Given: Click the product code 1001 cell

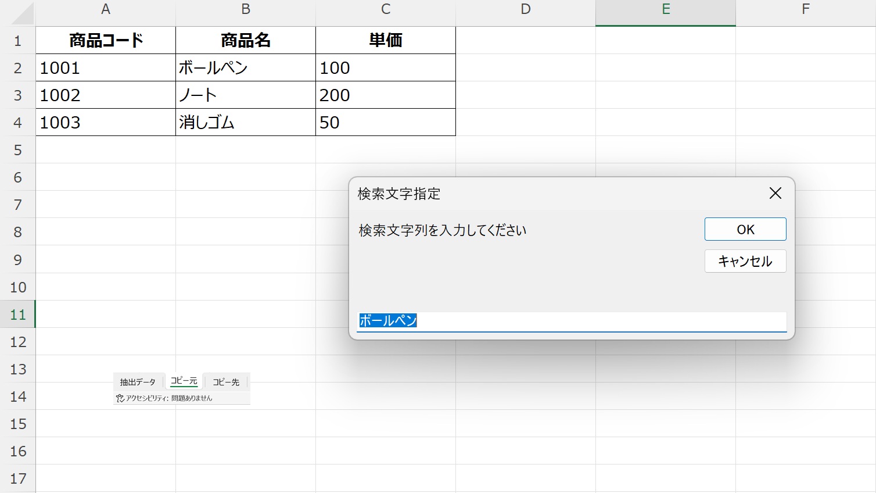Looking at the screenshot, I should [106, 67].
